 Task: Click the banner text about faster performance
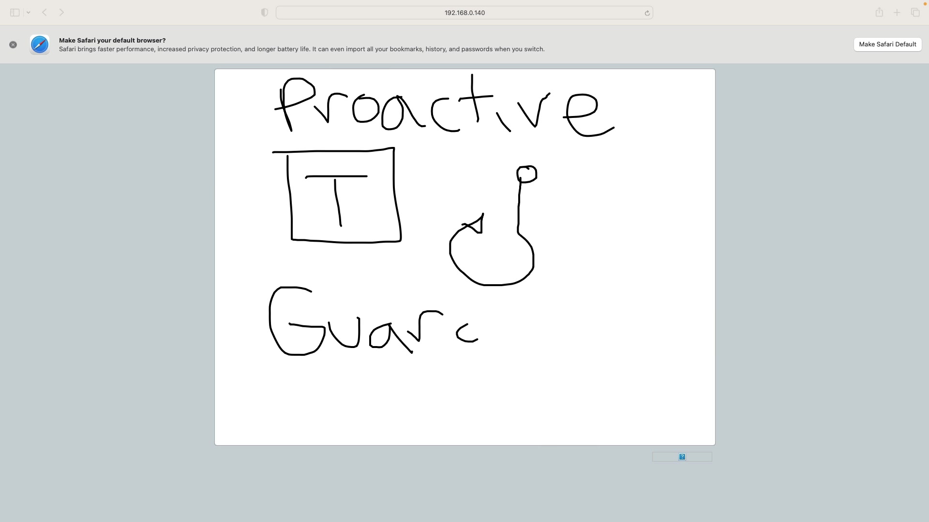301,49
